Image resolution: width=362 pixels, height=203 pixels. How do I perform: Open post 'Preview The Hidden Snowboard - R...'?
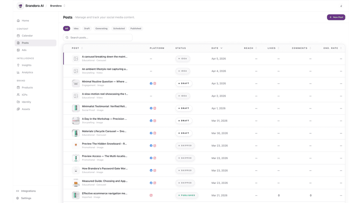(104, 144)
